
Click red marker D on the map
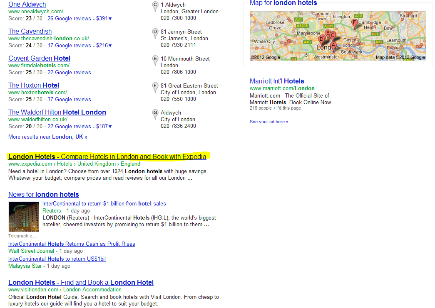[321, 40]
